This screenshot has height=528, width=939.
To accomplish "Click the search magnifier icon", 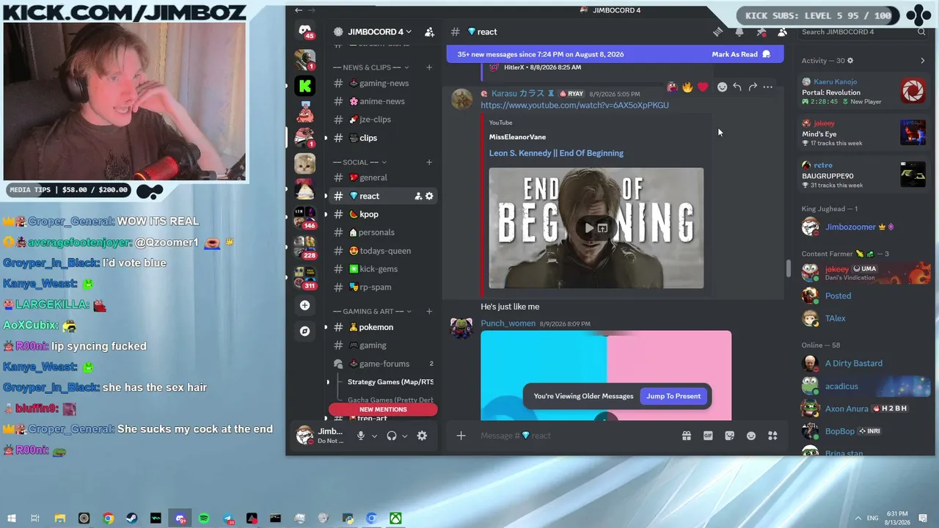I will click(921, 32).
